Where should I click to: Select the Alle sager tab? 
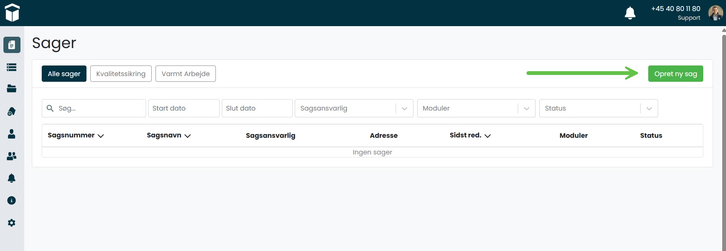64,74
